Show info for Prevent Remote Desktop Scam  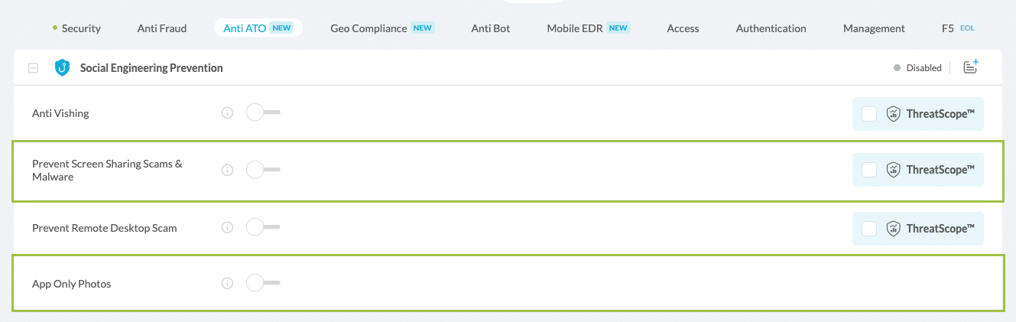227,228
